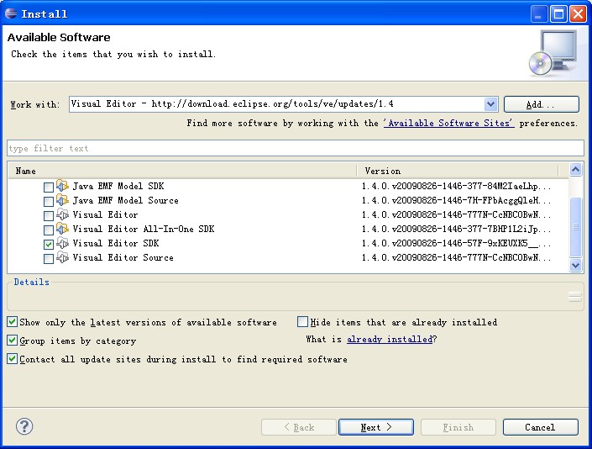This screenshot has width=592, height=449.
Task: Click the Java EMF Model SDK feature icon
Action: point(62,186)
